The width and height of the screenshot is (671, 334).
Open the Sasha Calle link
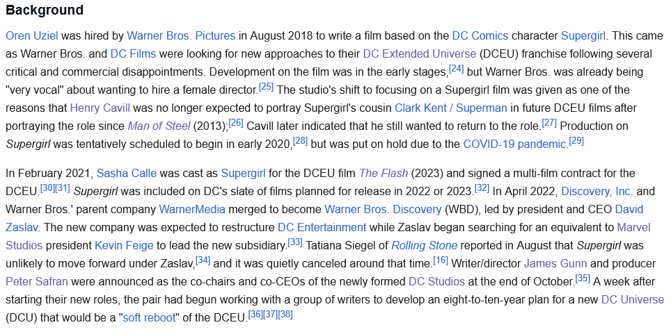point(127,174)
